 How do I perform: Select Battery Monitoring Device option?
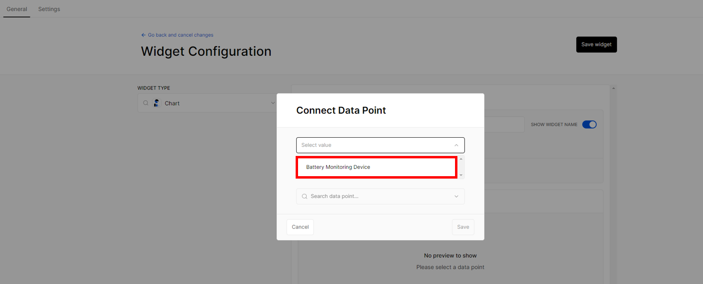click(376, 167)
